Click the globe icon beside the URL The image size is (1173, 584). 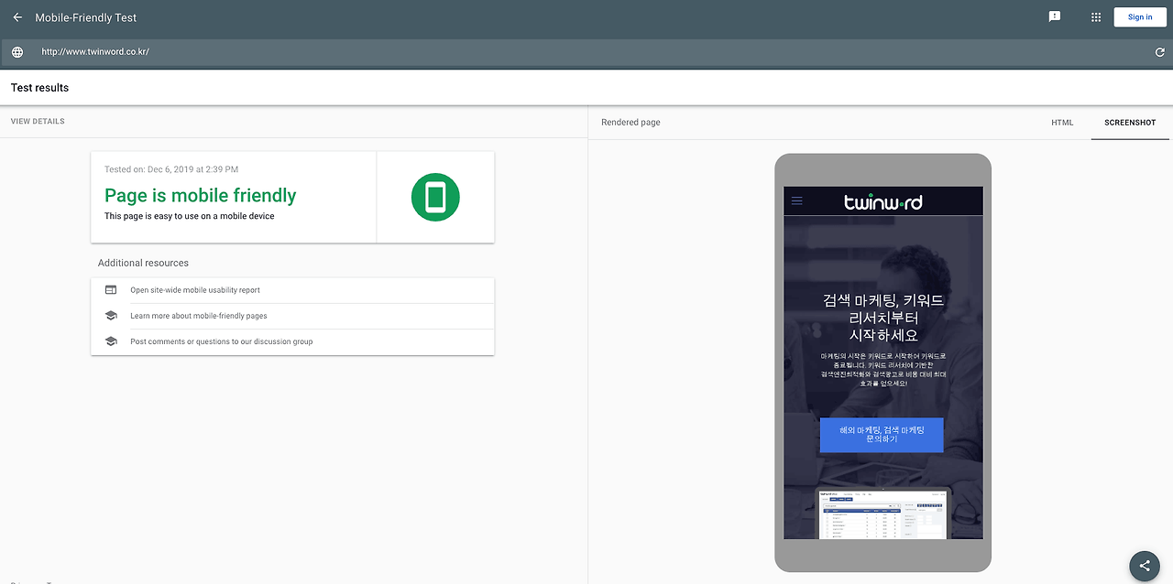pos(16,52)
